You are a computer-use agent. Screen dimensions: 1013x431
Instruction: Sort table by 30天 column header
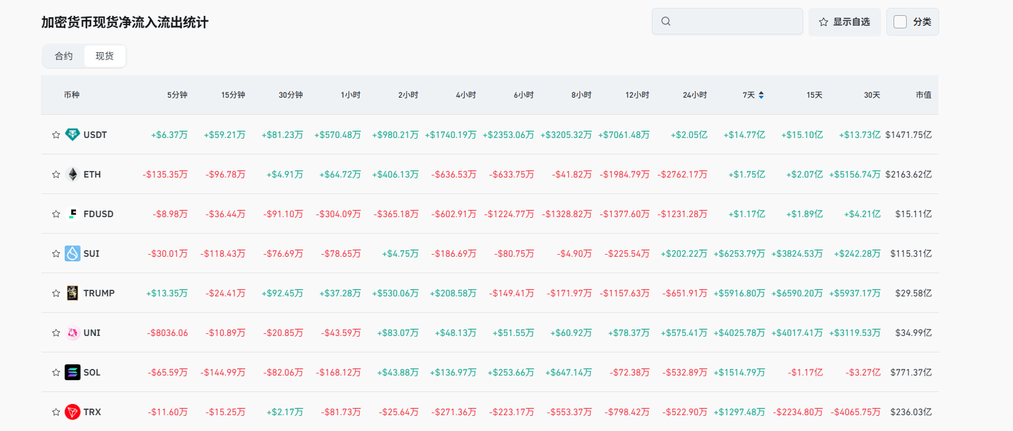coord(871,95)
